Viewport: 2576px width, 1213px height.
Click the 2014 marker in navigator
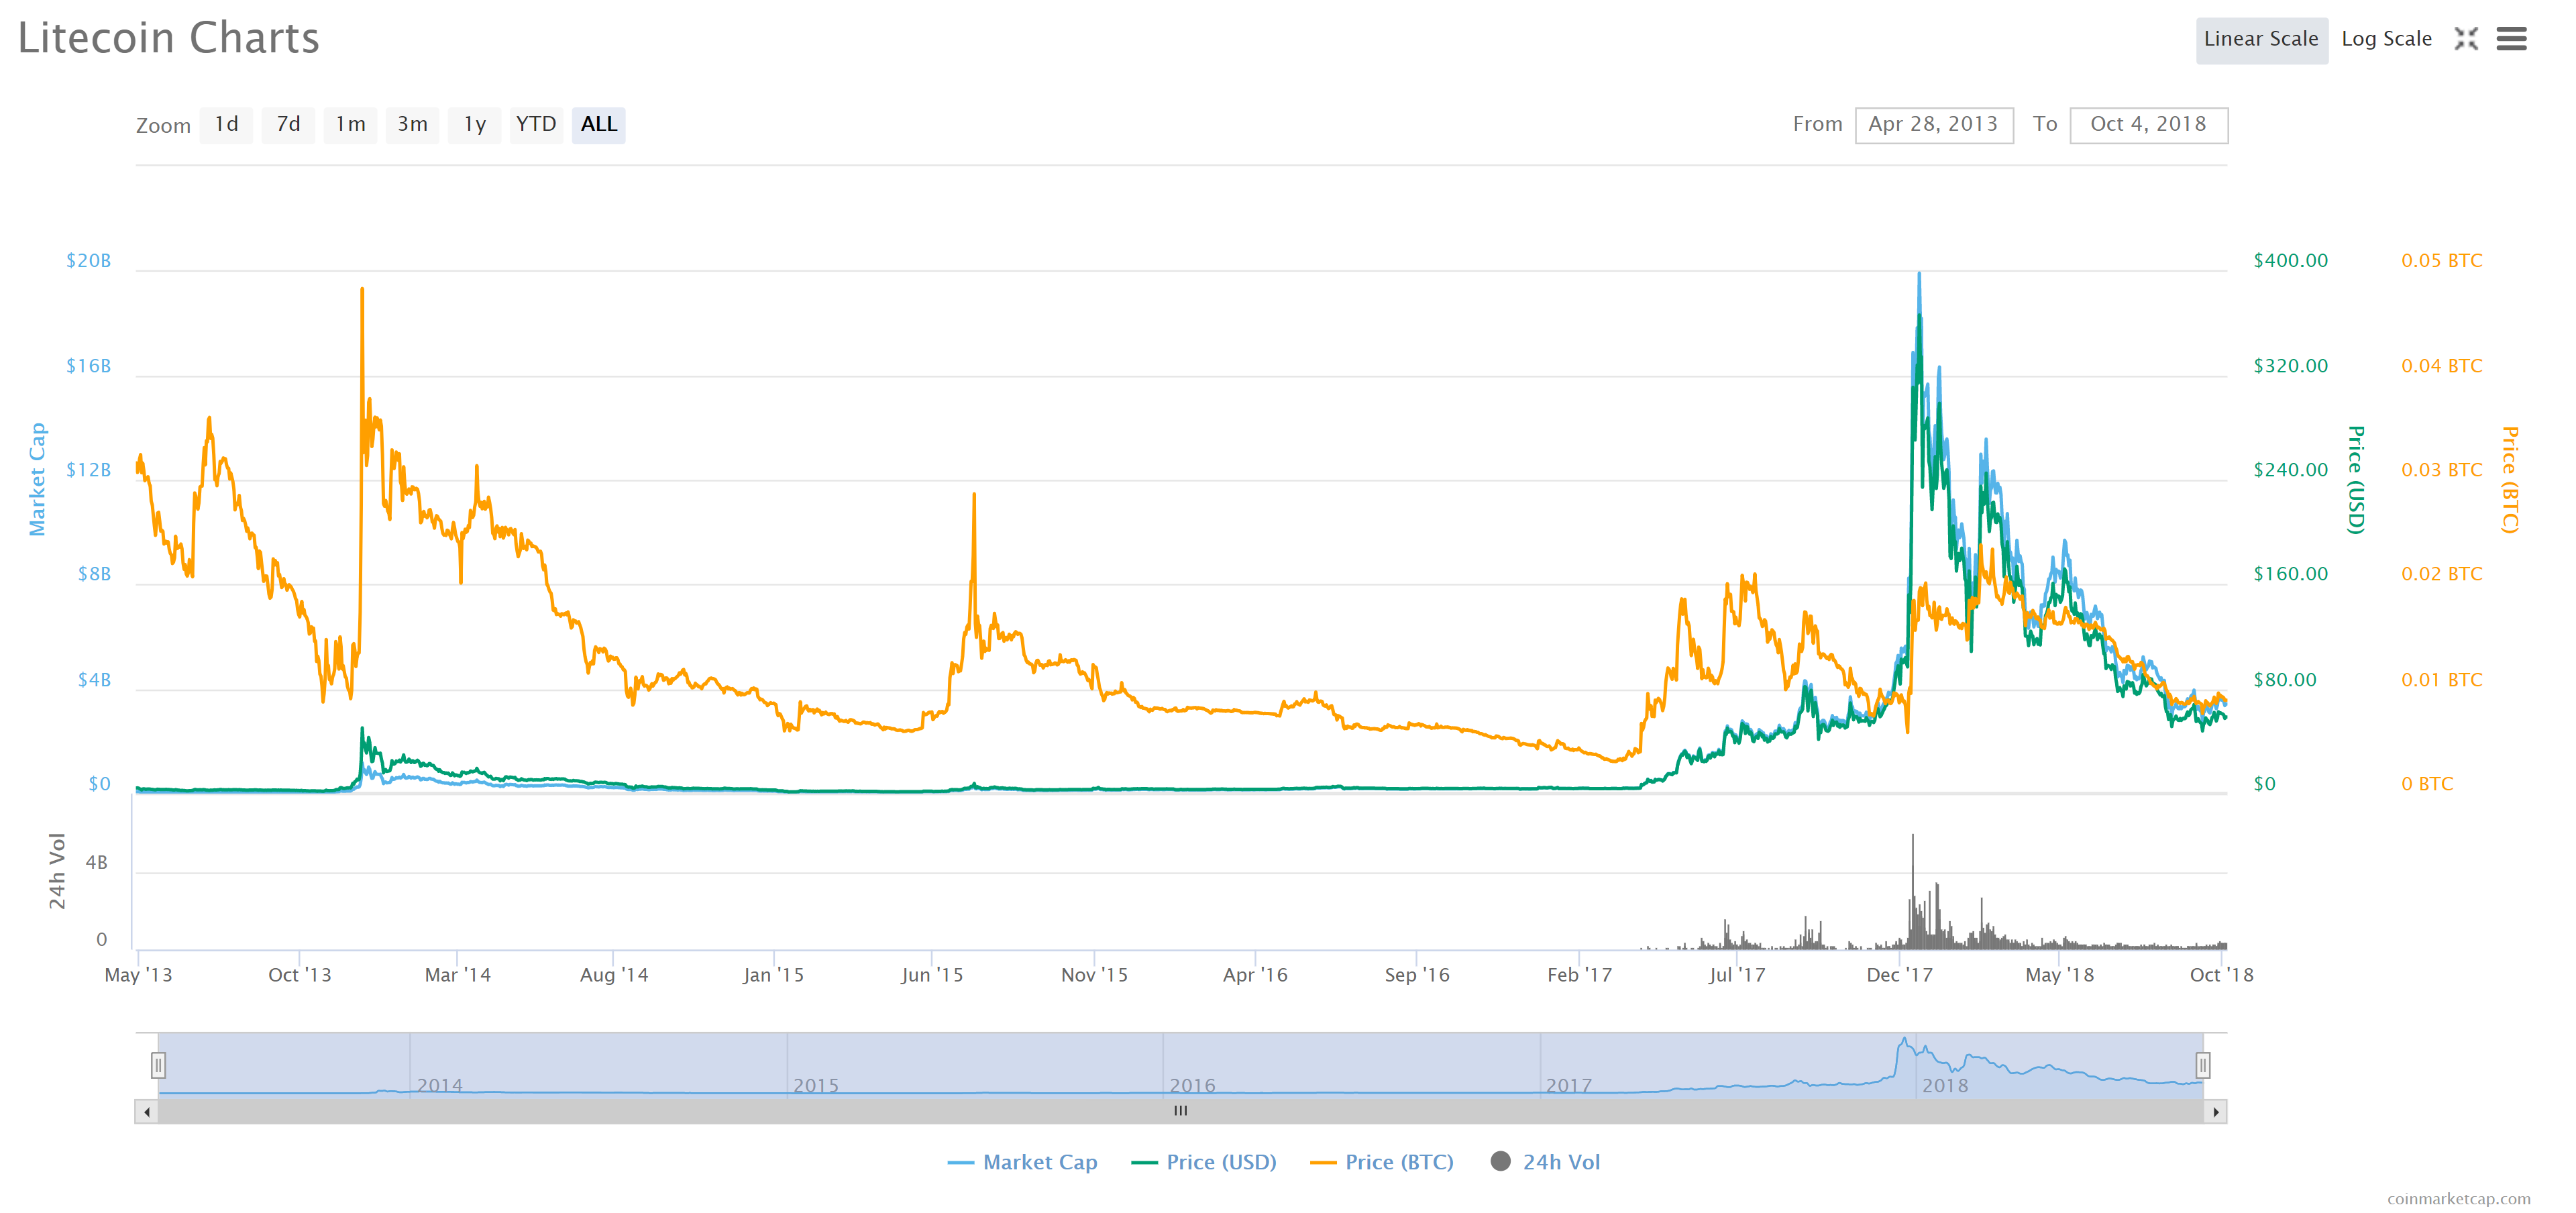coord(440,1086)
